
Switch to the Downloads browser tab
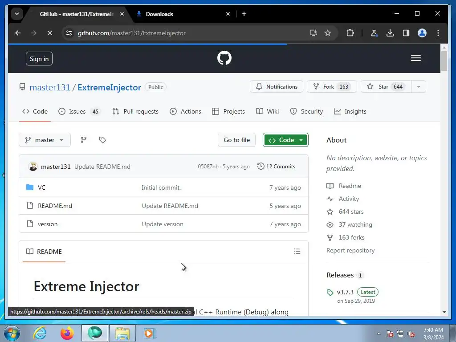(x=183, y=14)
